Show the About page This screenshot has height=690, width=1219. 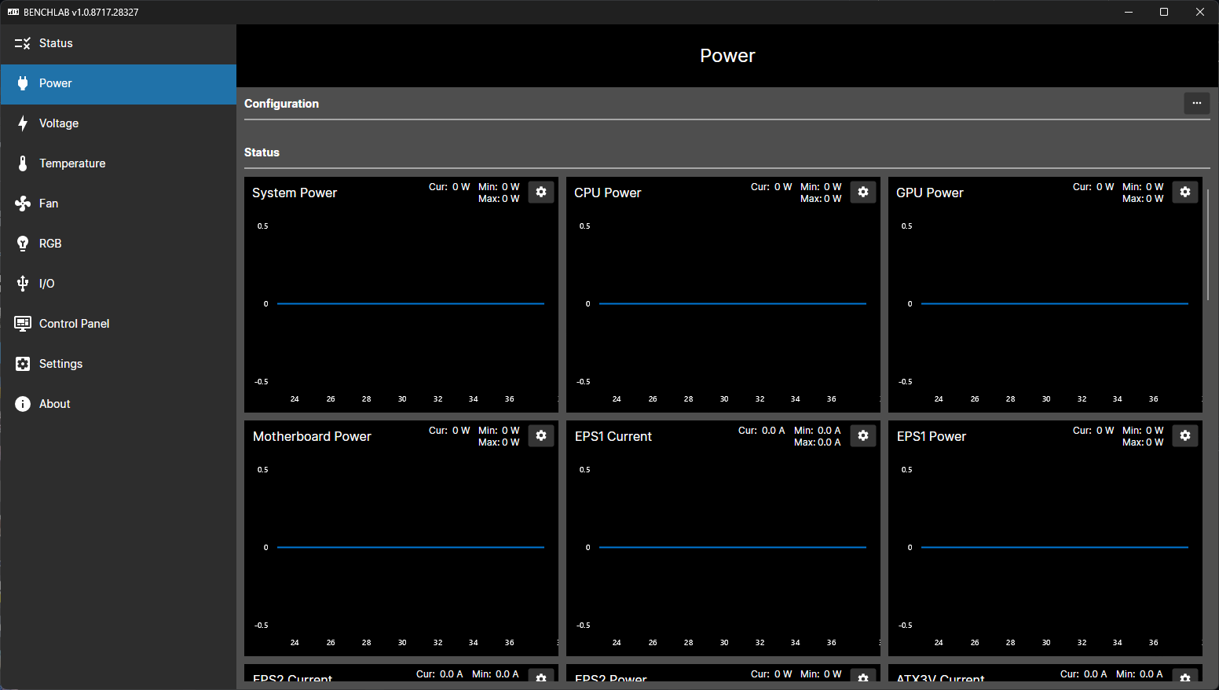pyautogui.click(x=55, y=404)
